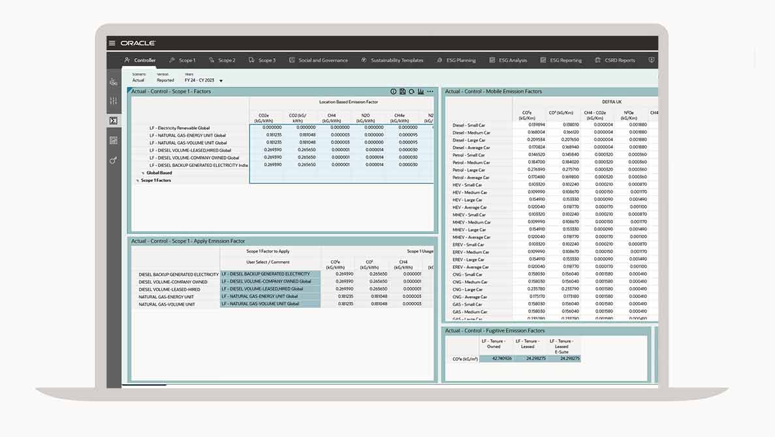Save the Scope 1 Factors form
This screenshot has height=437, width=775.
pyautogui.click(x=402, y=91)
